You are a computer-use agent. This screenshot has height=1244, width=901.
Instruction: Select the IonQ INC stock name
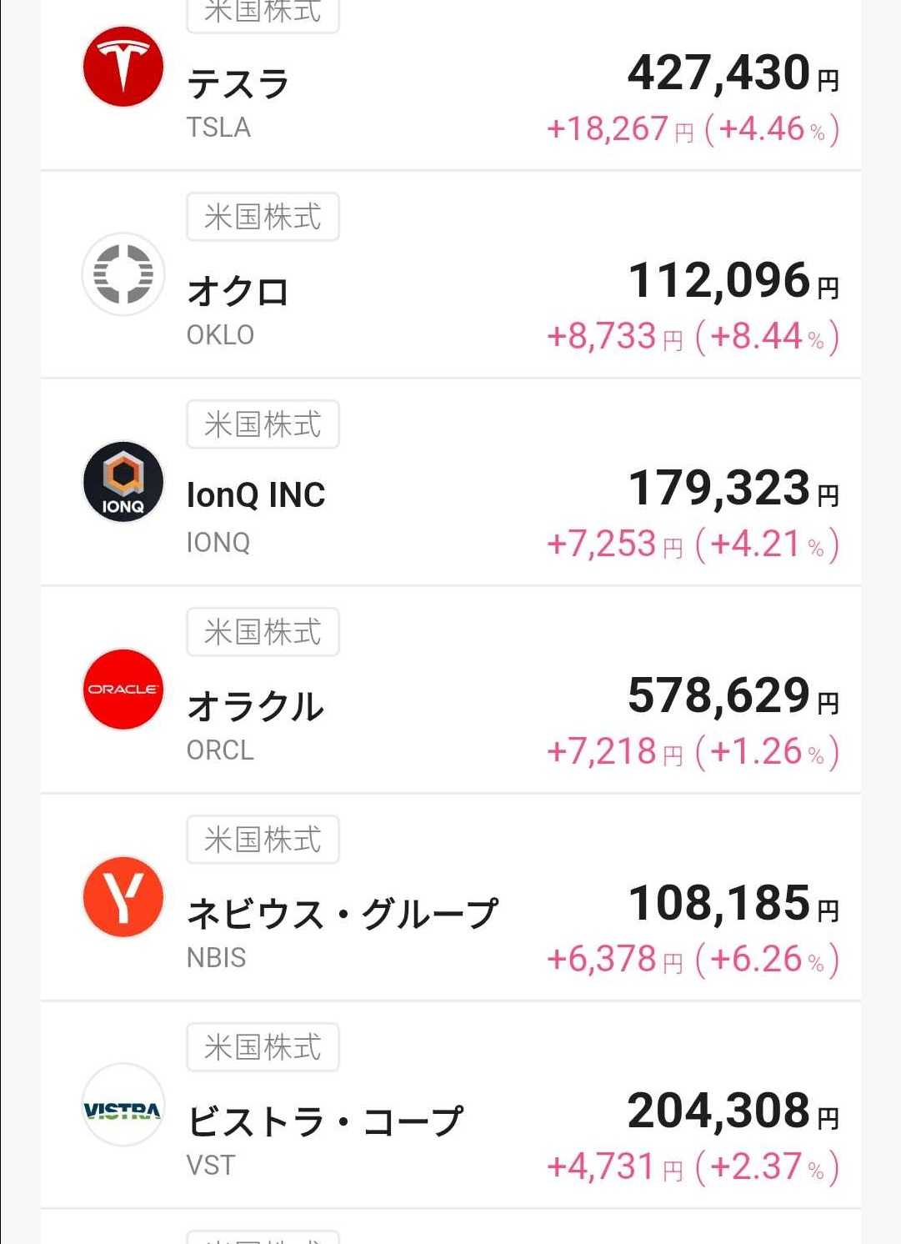coord(256,495)
